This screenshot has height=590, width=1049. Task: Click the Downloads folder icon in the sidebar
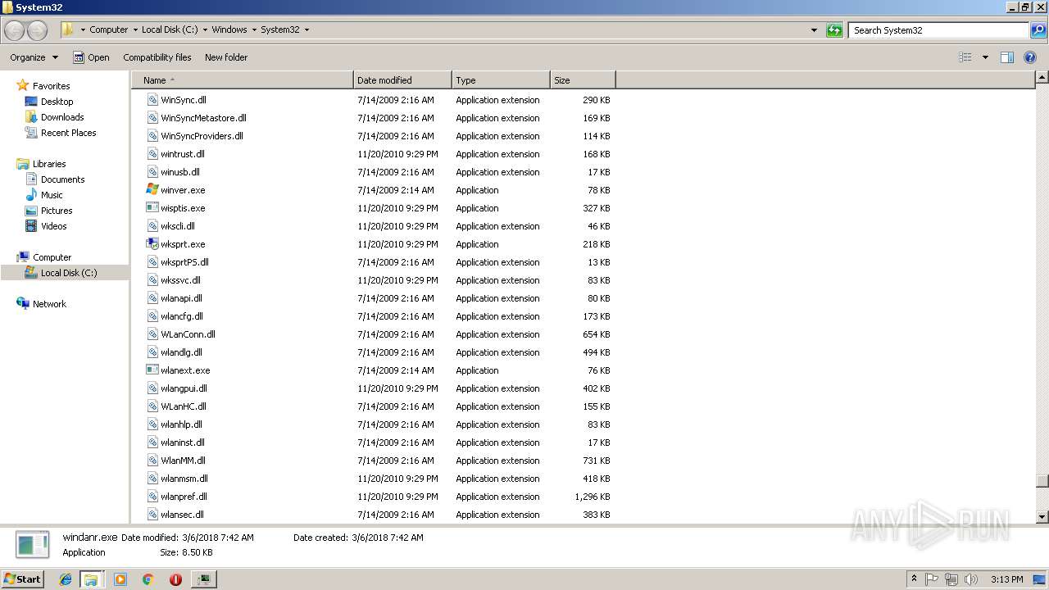[x=31, y=117]
